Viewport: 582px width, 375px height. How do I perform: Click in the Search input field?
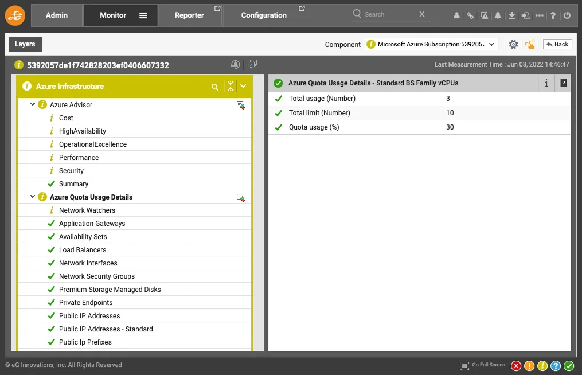coord(390,14)
